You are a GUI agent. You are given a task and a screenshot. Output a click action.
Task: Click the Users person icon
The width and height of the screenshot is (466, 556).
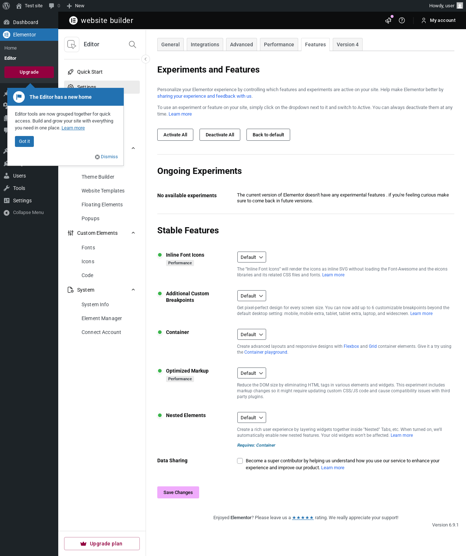[7, 176]
